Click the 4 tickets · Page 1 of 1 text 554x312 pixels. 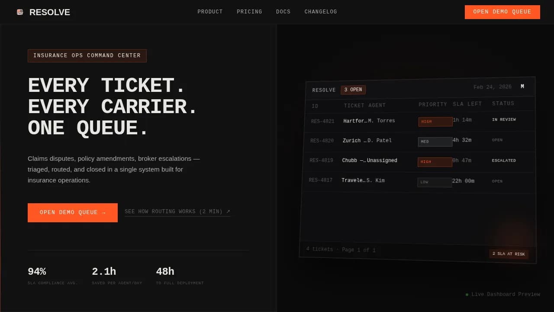tap(341, 250)
